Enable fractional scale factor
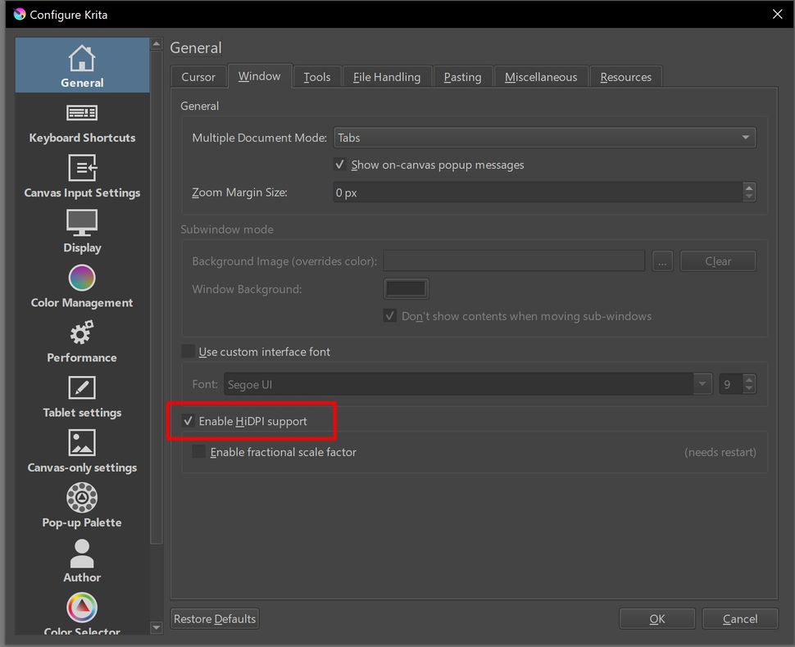Viewport: 795px width, 647px height. tap(198, 450)
